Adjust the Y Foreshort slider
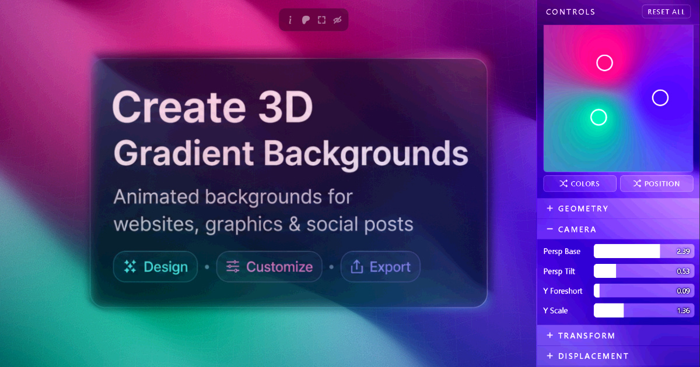 pos(643,291)
